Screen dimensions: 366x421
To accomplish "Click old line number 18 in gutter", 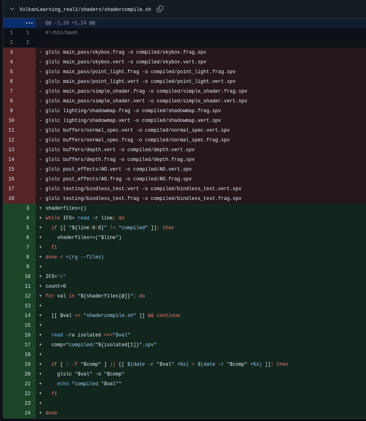I will 11,198.
